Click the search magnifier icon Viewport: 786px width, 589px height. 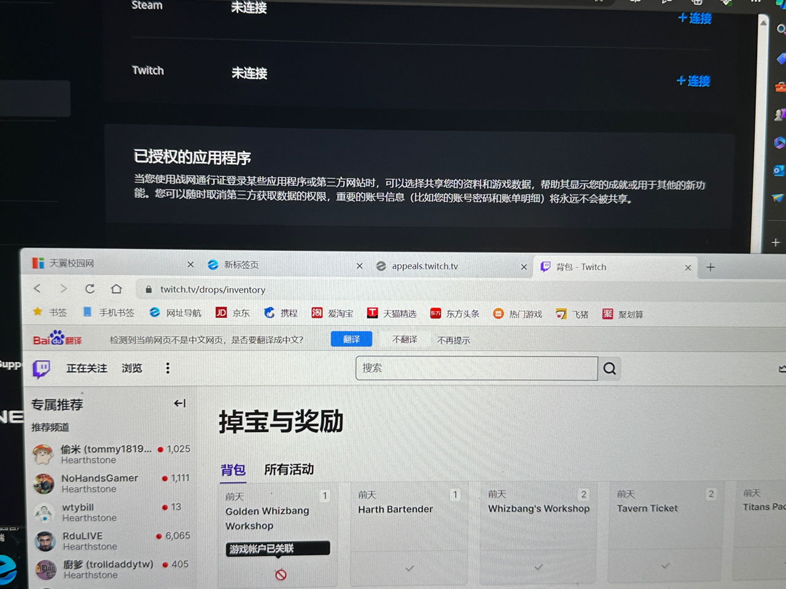pos(609,368)
